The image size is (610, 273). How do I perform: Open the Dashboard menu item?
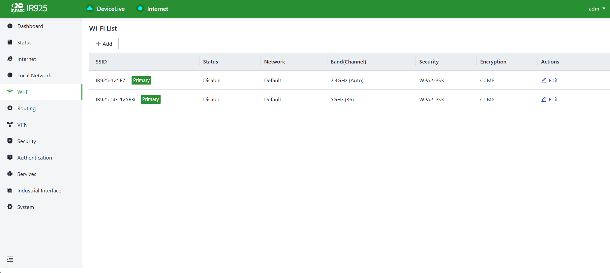pyautogui.click(x=41, y=26)
